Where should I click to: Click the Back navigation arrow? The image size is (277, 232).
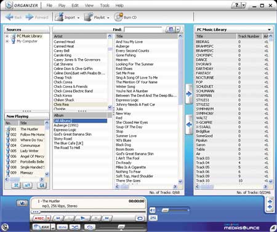(x=9, y=17)
